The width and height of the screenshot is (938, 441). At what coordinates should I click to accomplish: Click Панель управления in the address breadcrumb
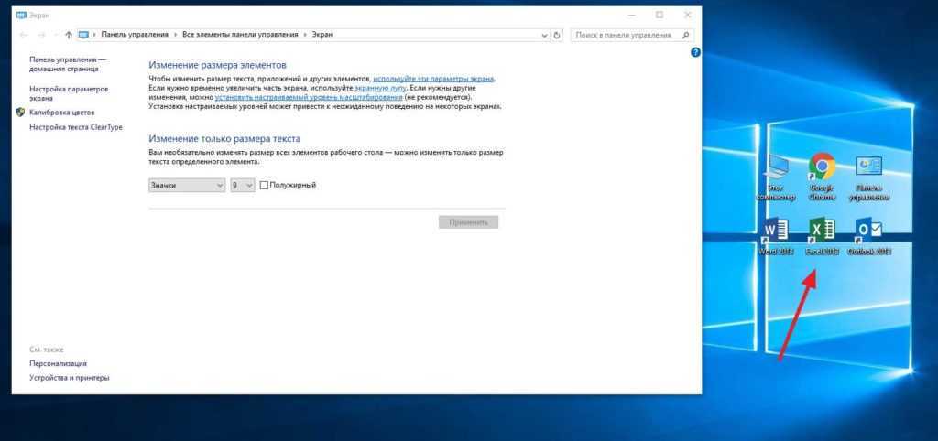pos(135,35)
